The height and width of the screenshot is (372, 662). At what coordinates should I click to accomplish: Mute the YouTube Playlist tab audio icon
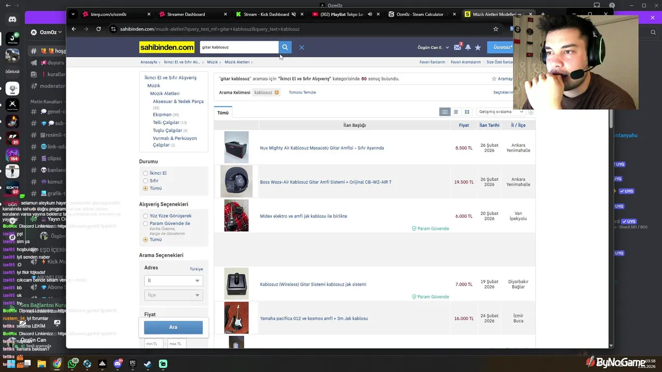click(x=370, y=14)
